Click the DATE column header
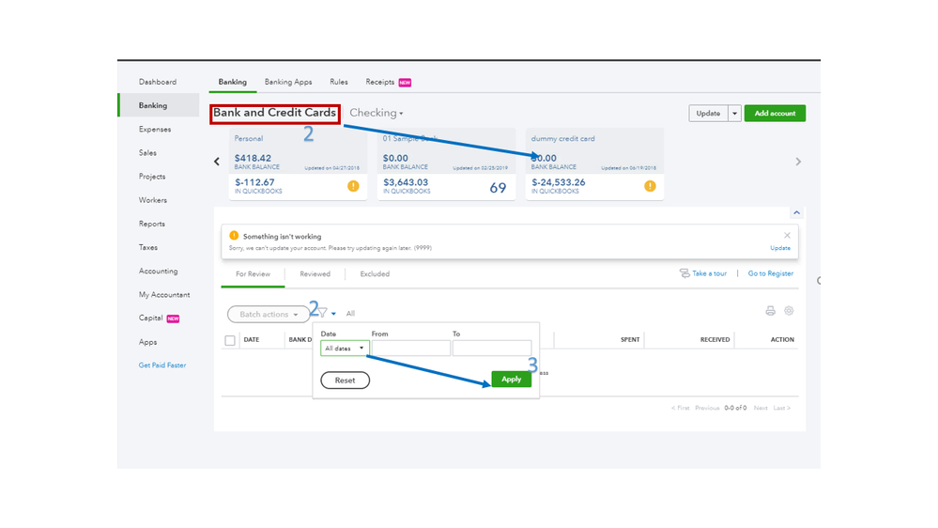The image size is (938, 528). [x=252, y=339]
